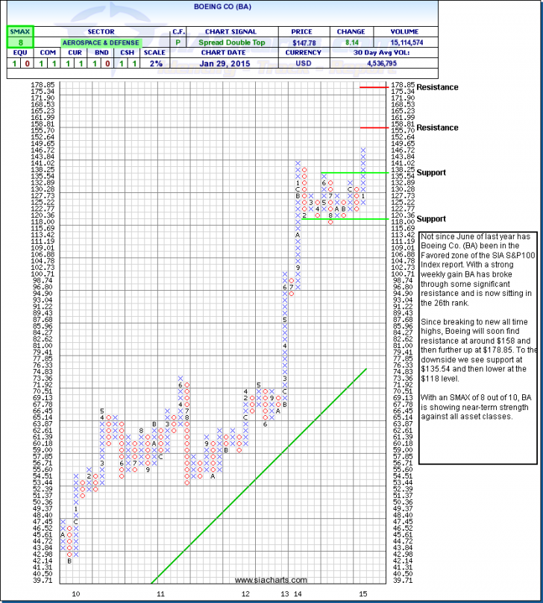This screenshot has height=603, width=543.
Task: Click the SMAX header label
Action: click(19, 33)
